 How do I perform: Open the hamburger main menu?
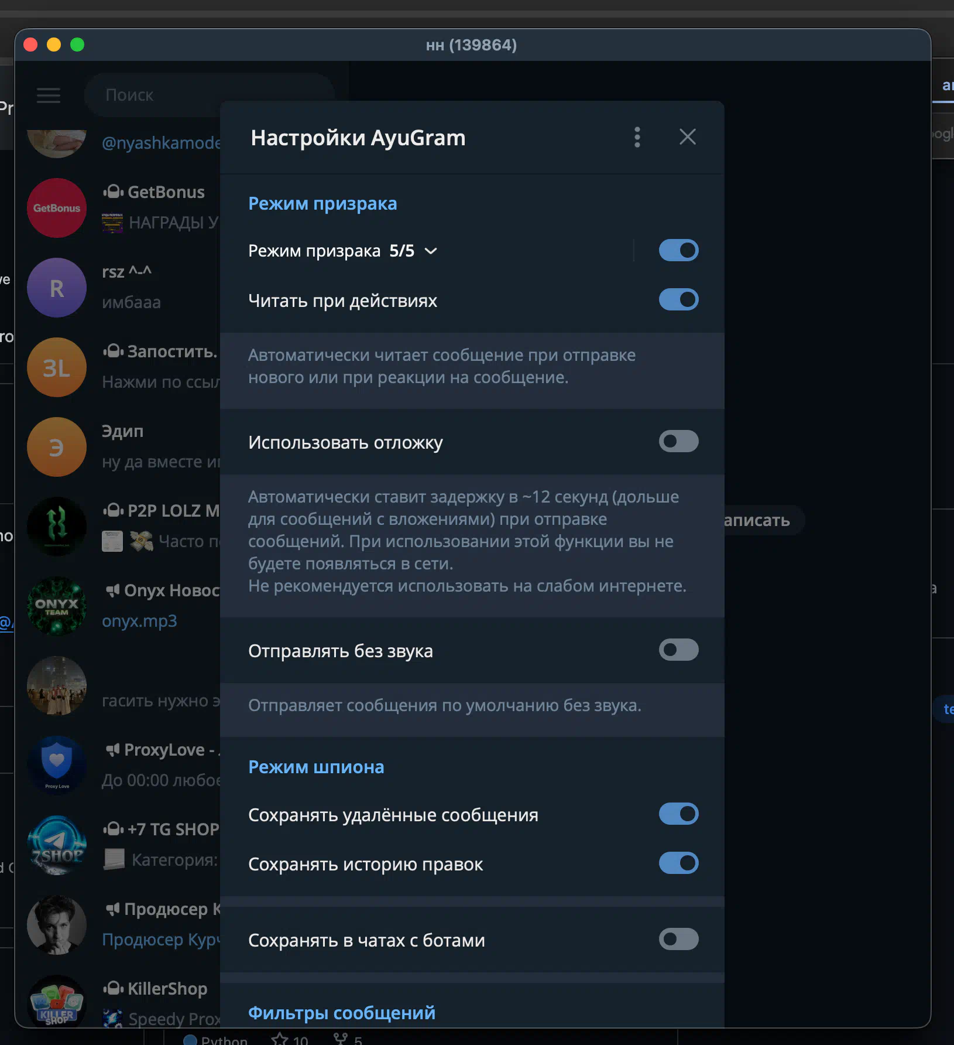click(49, 95)
